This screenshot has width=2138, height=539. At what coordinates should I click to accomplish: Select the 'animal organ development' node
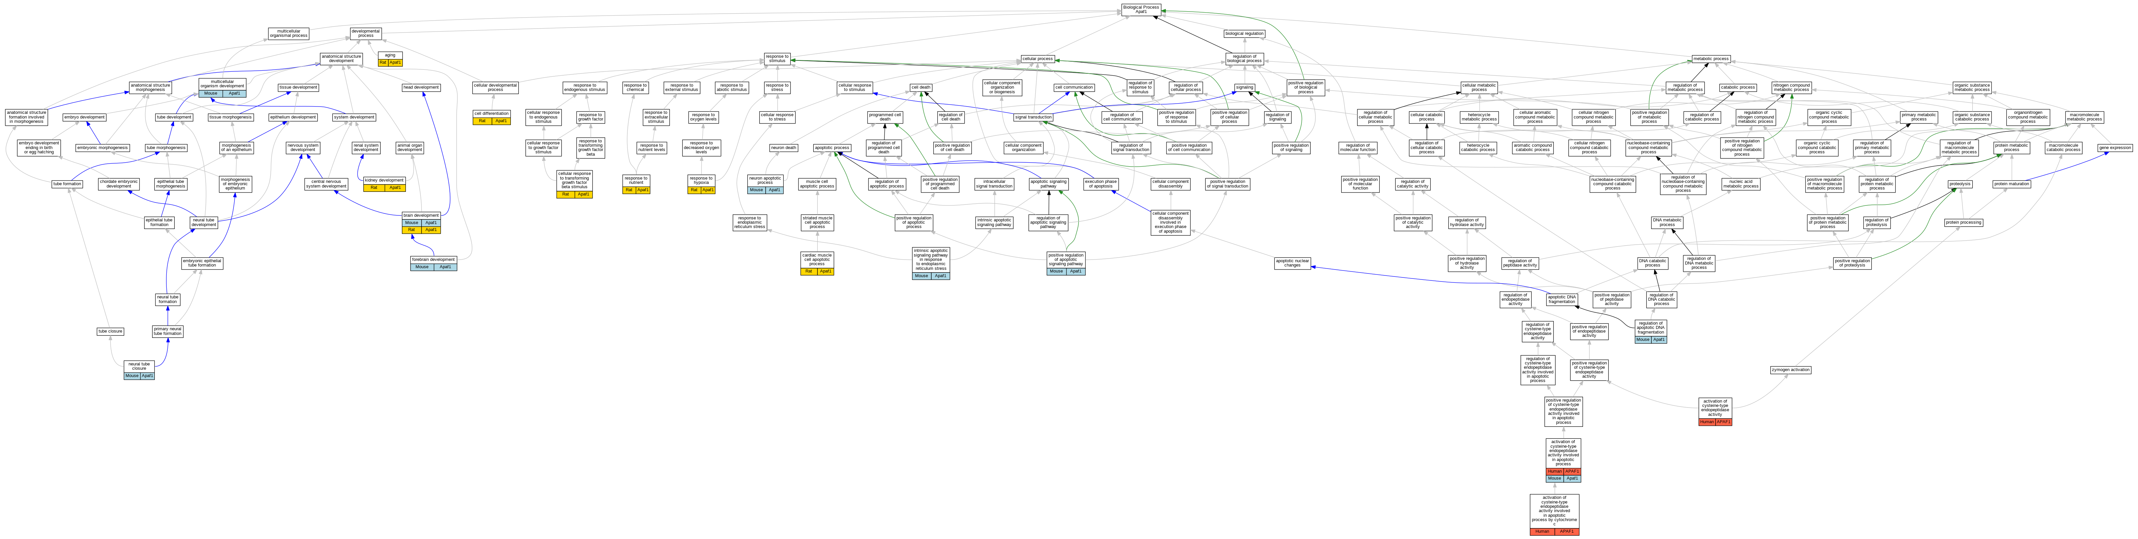point(410,148)
